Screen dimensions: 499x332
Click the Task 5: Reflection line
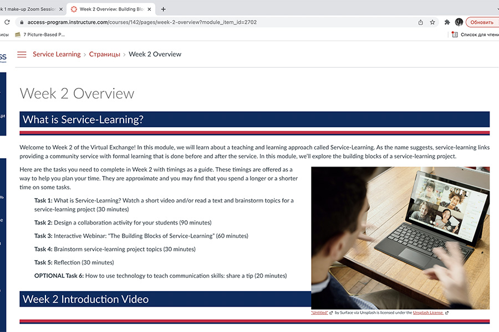74,263
